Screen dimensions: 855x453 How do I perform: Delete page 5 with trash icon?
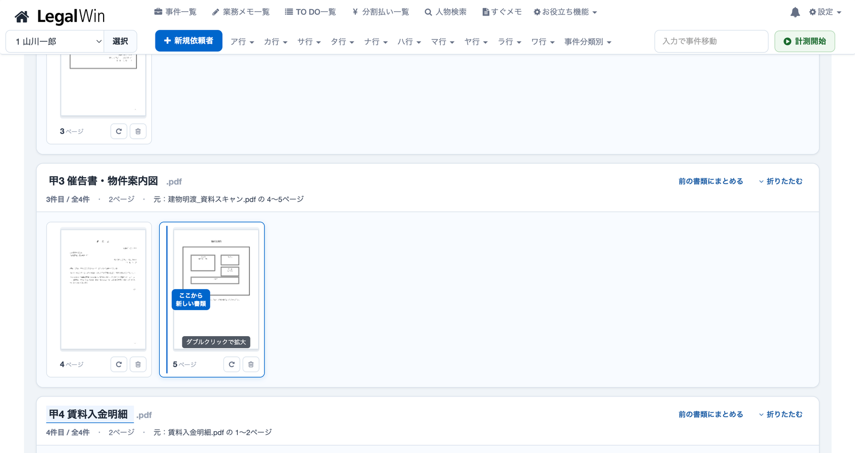point(251,364)
